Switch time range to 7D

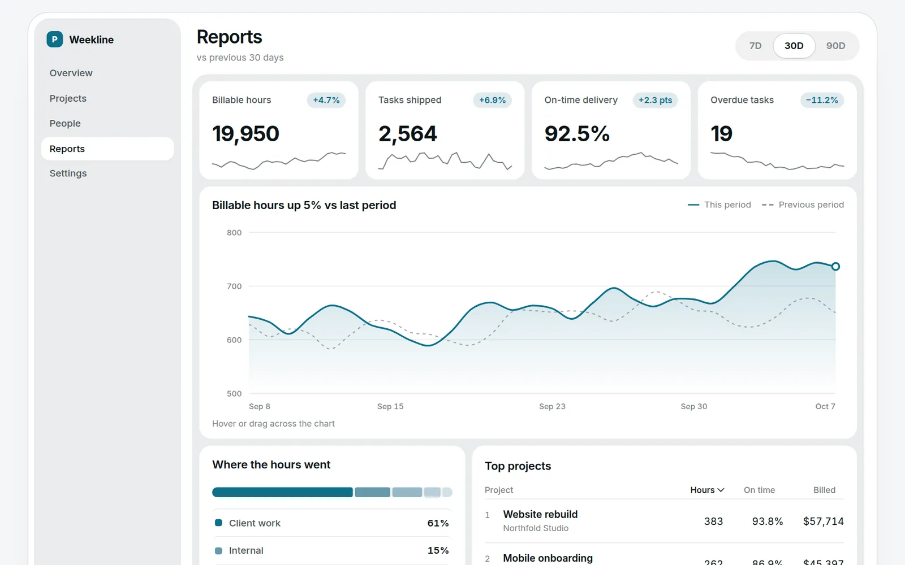point(755,46)
